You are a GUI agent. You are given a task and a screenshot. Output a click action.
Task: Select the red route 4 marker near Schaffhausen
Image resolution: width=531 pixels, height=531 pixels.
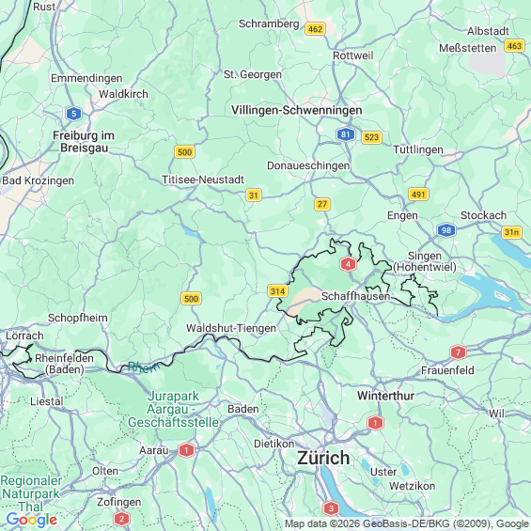pyautogui.click(x=348, y=264)
